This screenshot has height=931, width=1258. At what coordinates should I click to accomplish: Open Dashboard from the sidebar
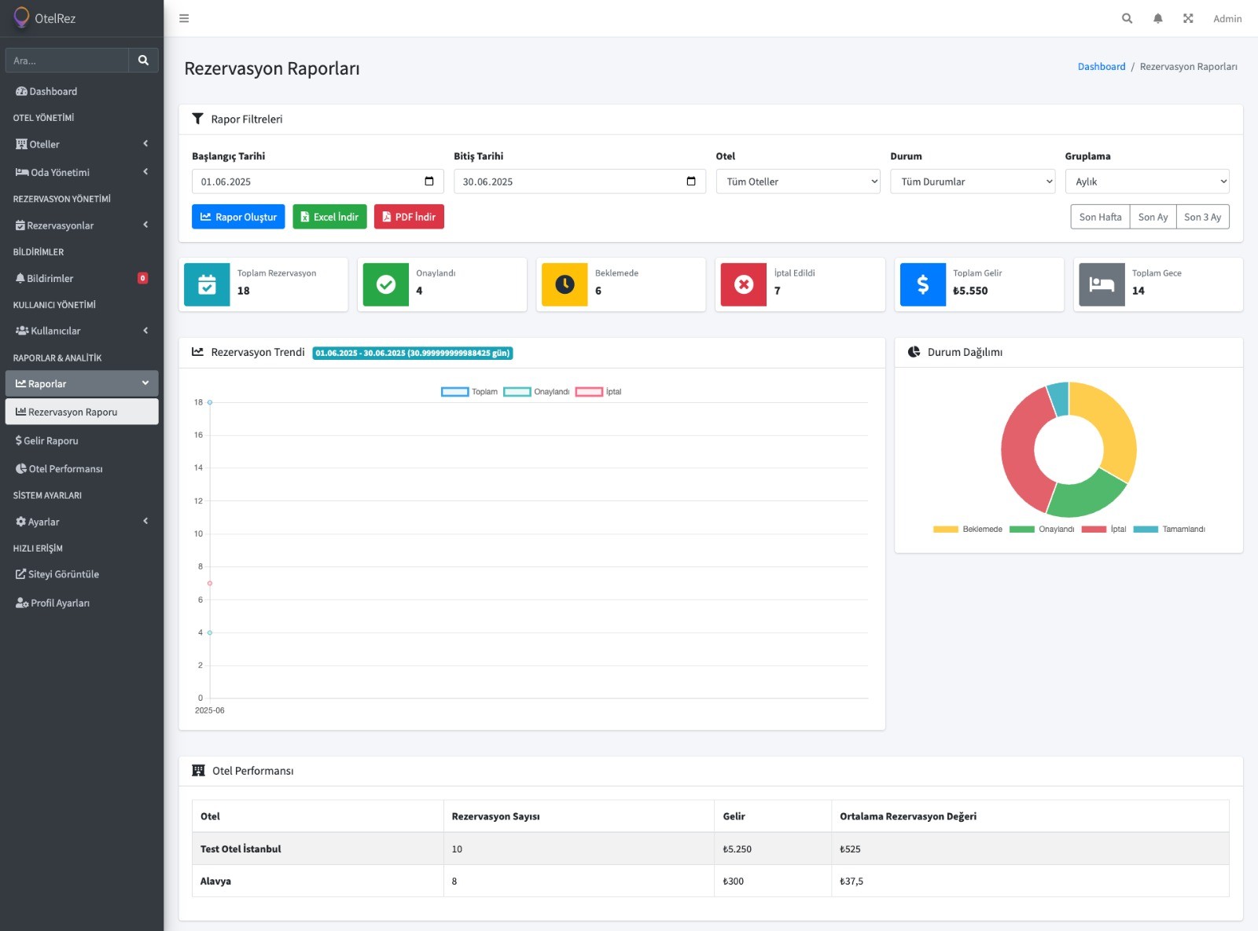click(82, 91)
